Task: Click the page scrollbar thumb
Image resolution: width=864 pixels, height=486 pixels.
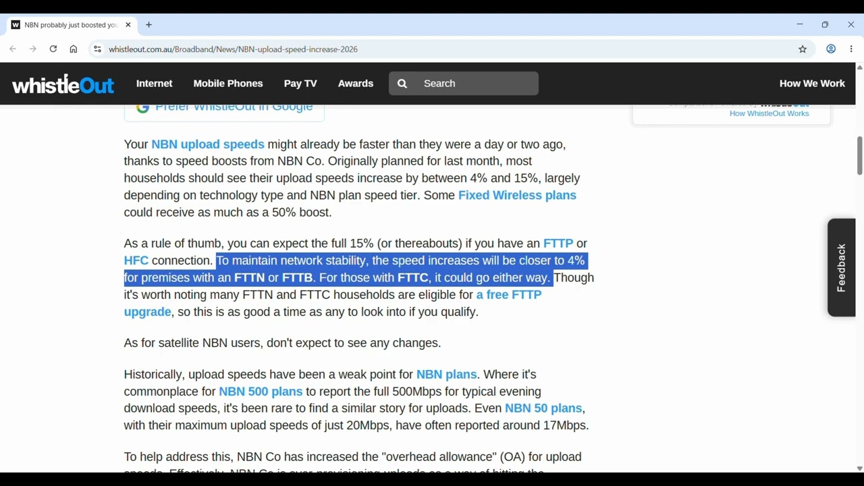Action: point(859,156)
